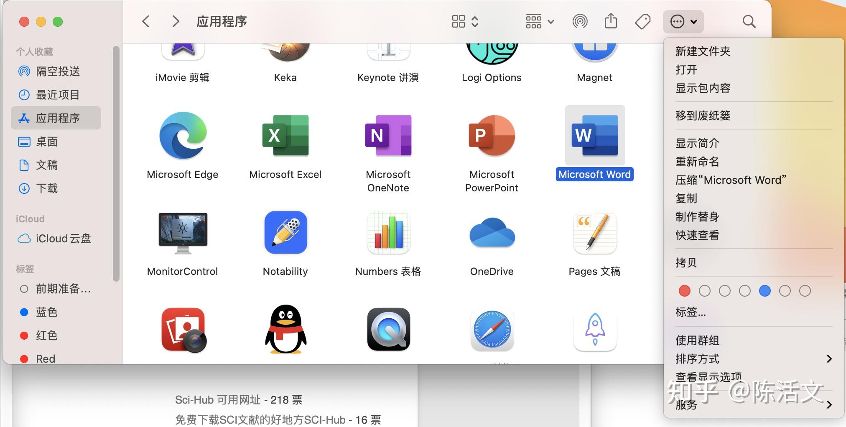Select the iMovie app icon
Image resolution: width=846 pixels, height=427 pixels.
tap(183, 52)
